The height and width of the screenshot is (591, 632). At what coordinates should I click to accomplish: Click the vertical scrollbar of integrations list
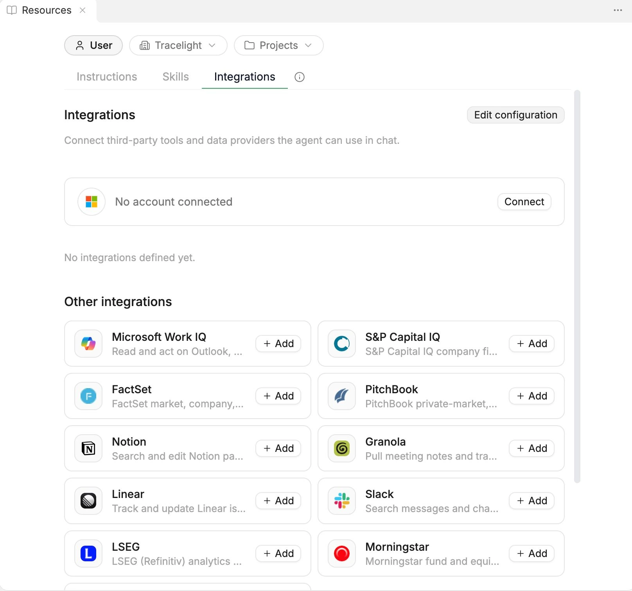coord(577,287)
